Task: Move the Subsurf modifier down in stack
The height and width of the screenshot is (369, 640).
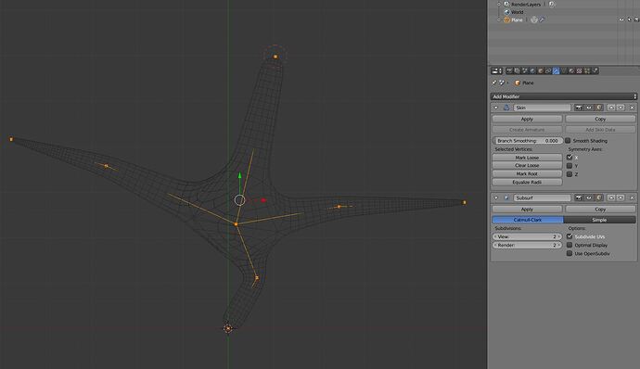Action: click(621, 198)
